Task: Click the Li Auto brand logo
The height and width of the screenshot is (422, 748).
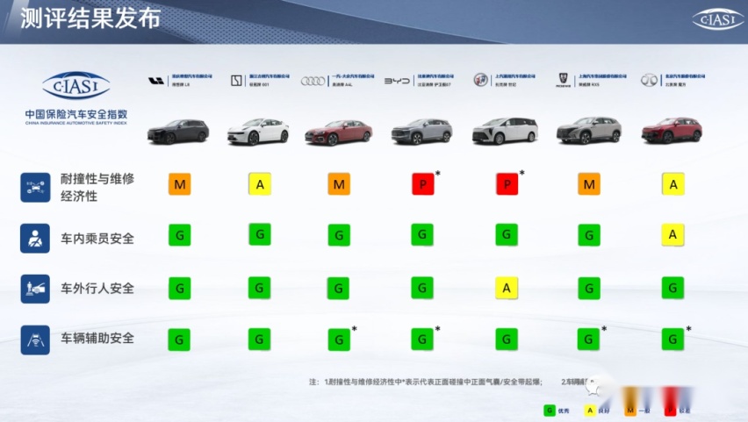Action: [x=156, y=81]
